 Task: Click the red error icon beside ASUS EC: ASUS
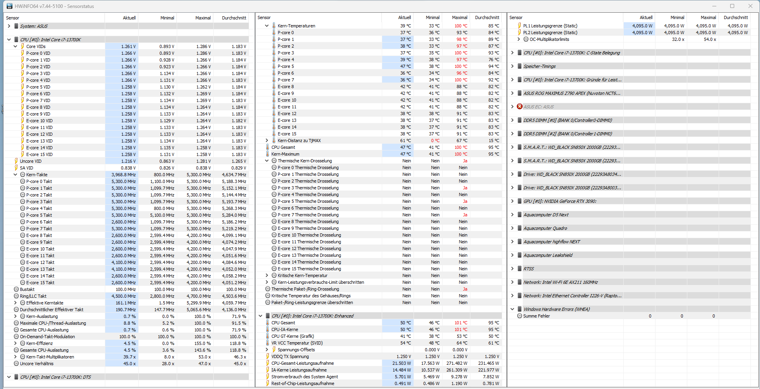click(519, 107)
